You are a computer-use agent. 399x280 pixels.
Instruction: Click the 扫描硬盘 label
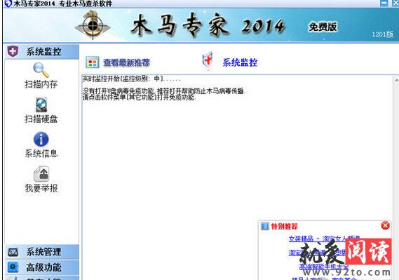click(41, 119)
